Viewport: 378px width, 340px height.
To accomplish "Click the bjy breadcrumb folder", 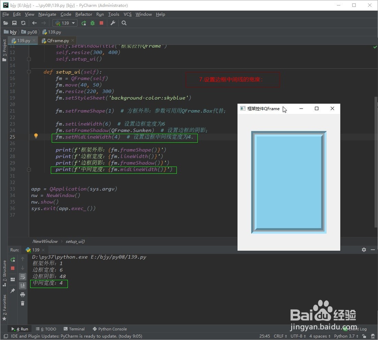I will pos(10,32).
